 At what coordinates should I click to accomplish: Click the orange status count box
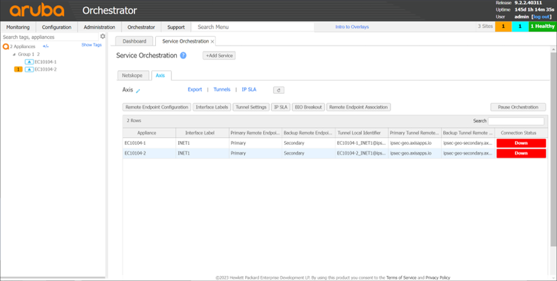[x=503, y=26]
